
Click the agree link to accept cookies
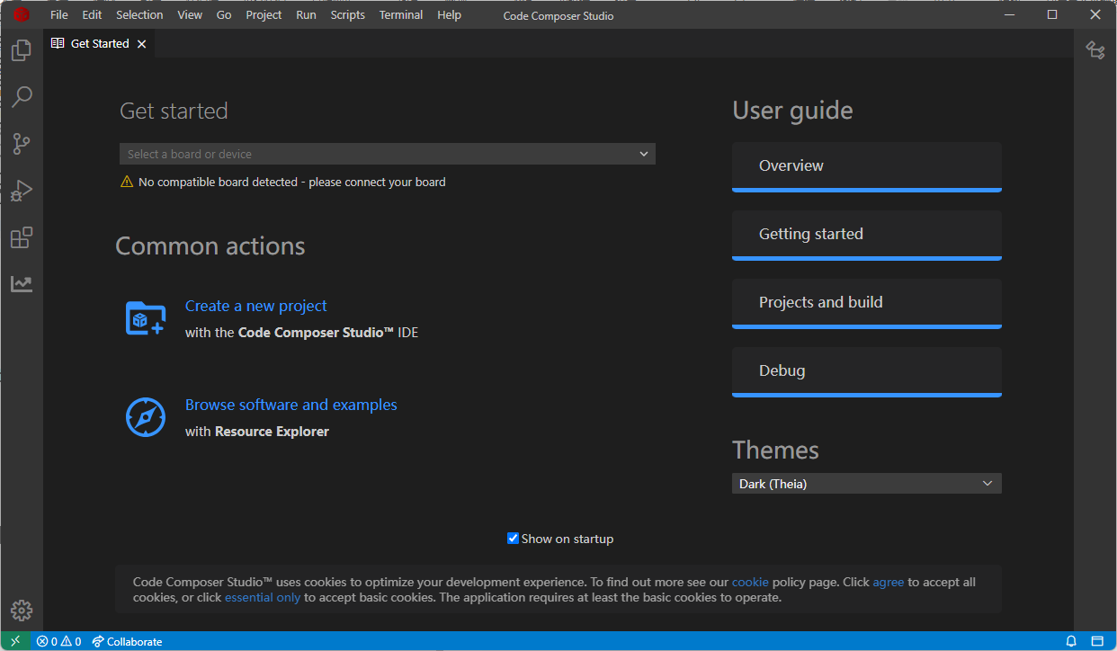point(889,582)
